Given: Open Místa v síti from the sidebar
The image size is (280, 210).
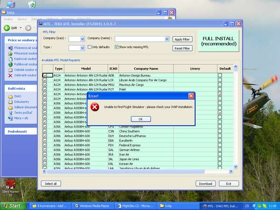Looking at the screenshot, I should pyautogui.click(x=10, y=118).
